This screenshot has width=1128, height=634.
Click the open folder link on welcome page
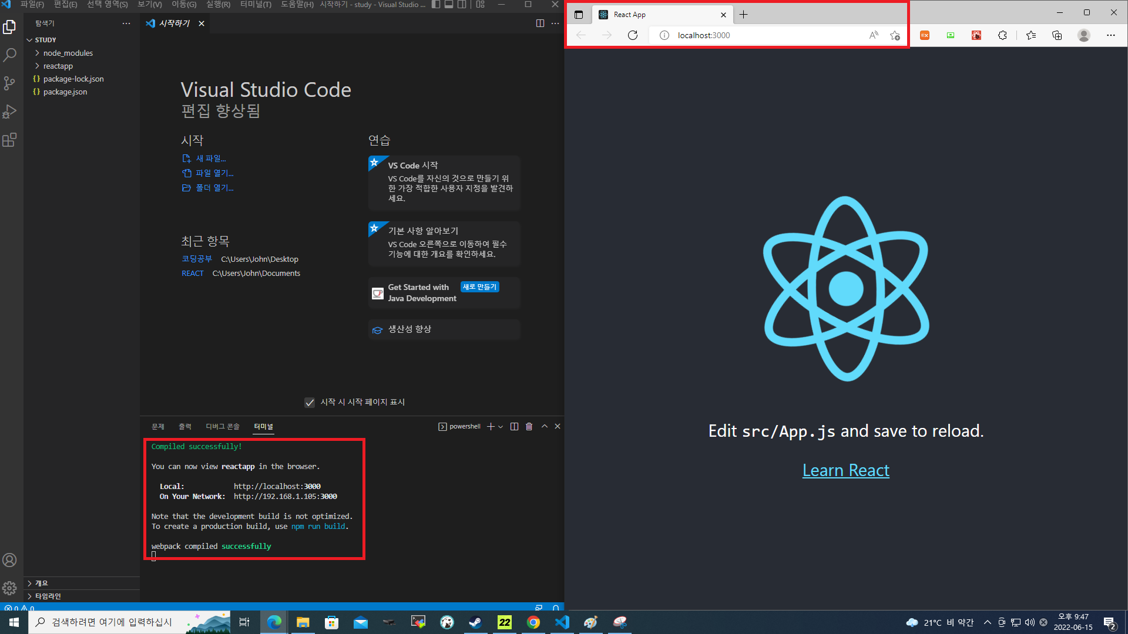tap(214, 188)
